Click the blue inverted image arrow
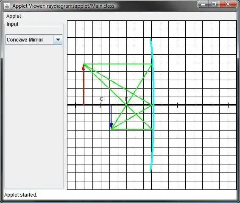240x203 pixels. 111,117
